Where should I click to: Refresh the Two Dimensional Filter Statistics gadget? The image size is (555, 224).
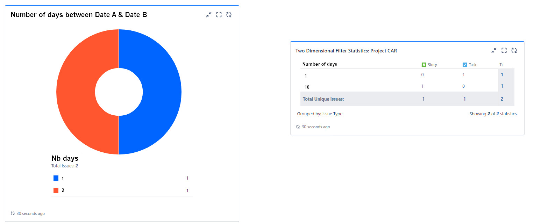tap(514, 50)
